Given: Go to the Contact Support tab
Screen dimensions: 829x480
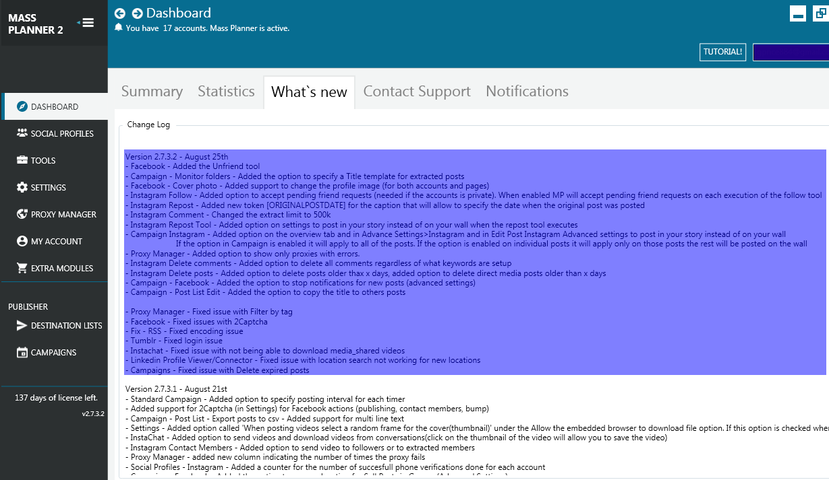Looking at the screenshot, I should point(417,92).
